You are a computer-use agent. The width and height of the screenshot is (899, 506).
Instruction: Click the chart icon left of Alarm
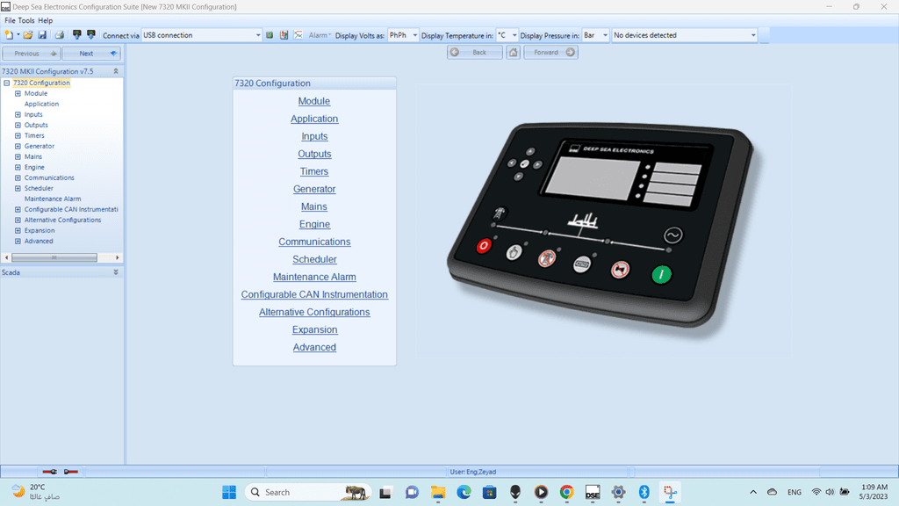pyautogui.click(x=298, y=35)
